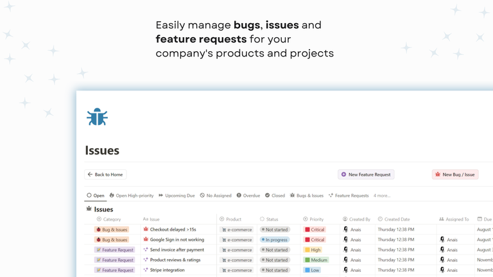Click the Status column header icon

(262, 219)
